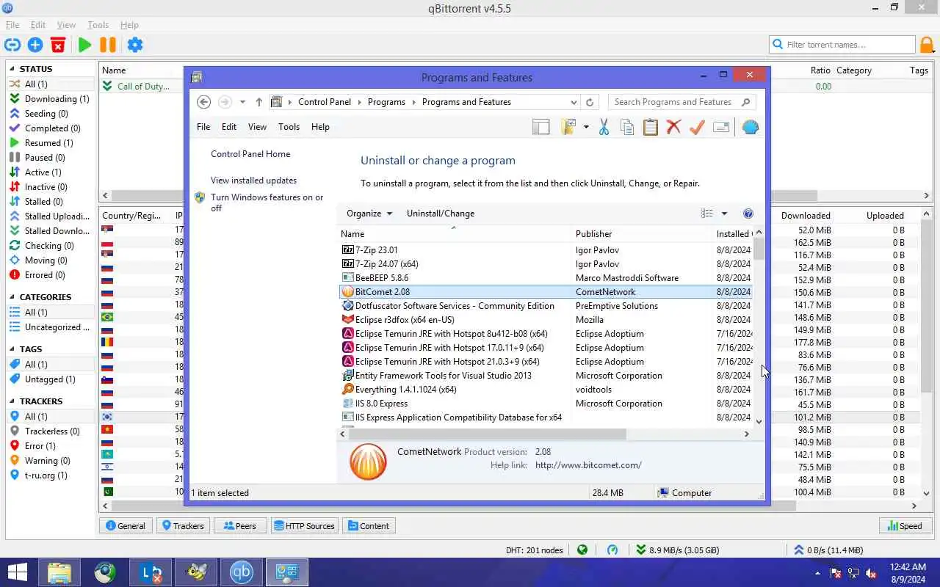Viewport: 940px width, 587px height.
Task: Toggle alternative speed limits speedometer icon
Action: 612,550
